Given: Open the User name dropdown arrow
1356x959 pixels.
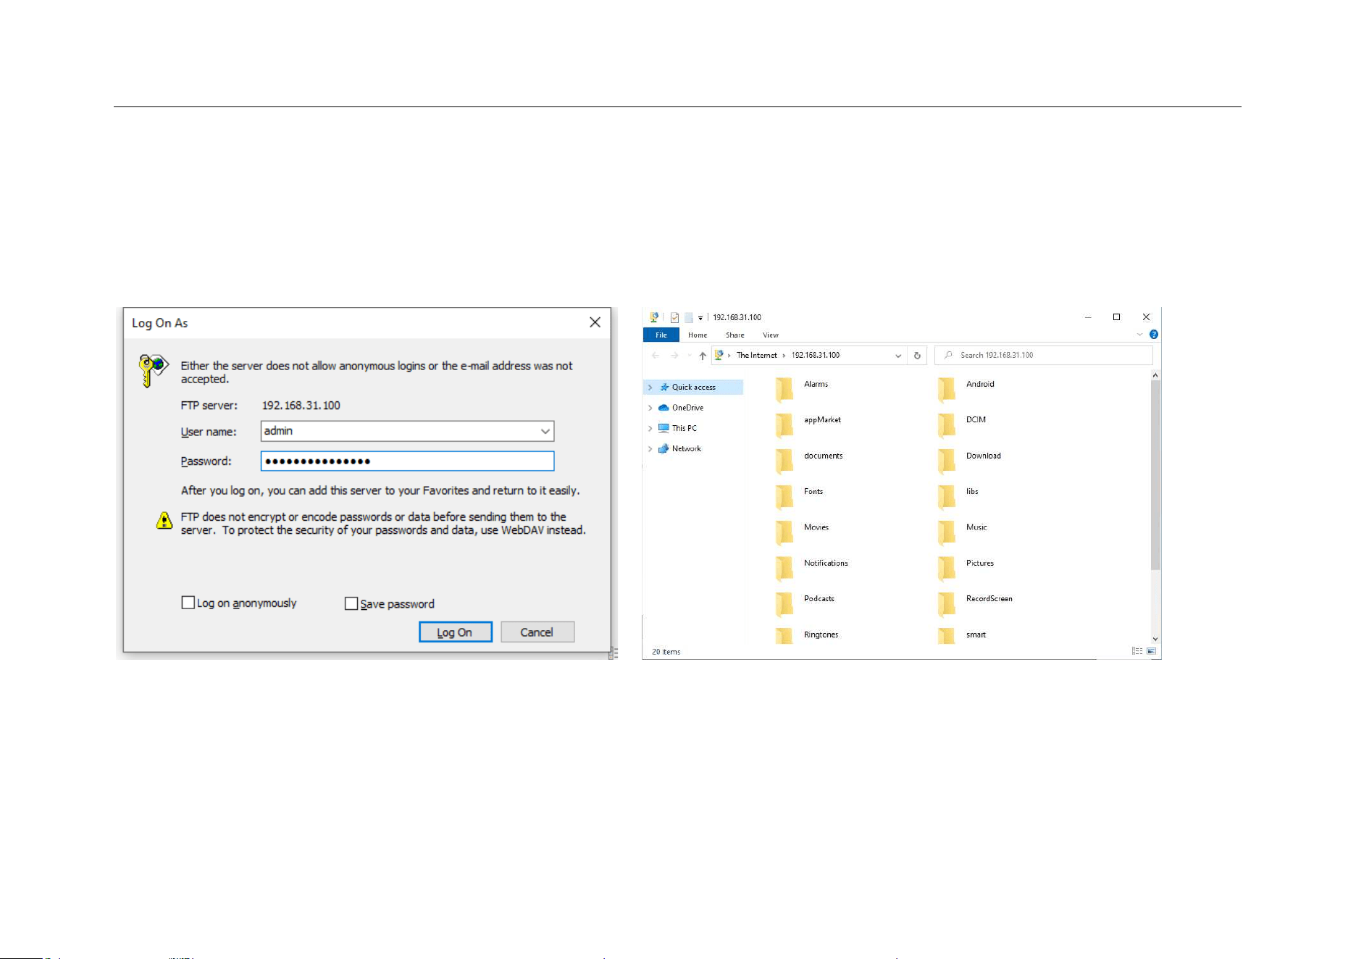Looking at the screenshot, I should pyautogui.click(x=545, y=432).
